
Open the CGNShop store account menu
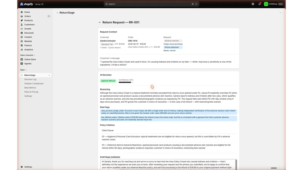[273, 4]
